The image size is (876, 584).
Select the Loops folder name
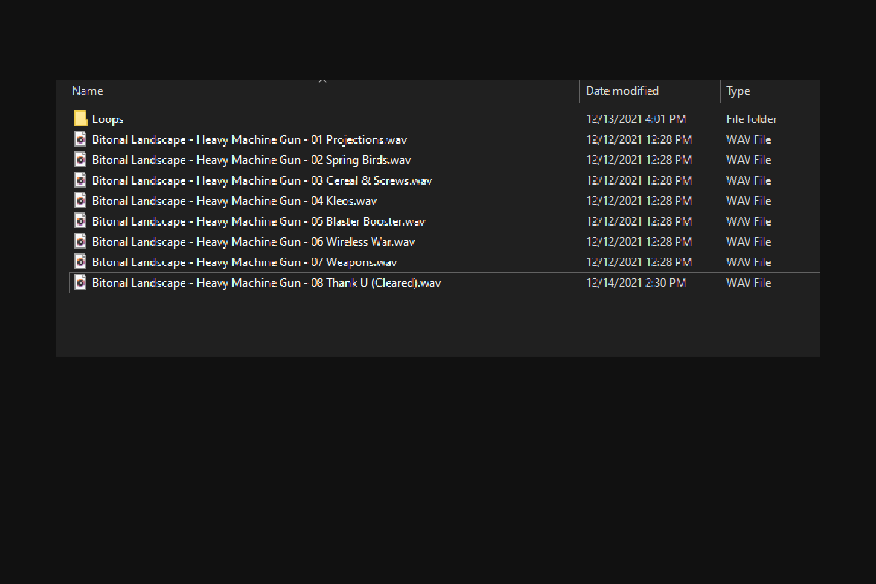108,120
